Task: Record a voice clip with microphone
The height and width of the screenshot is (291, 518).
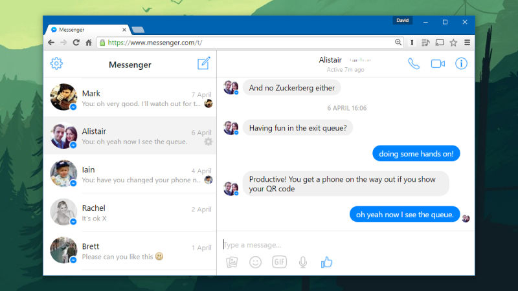Action: (x=303, y=262)
